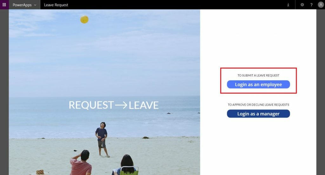Click the word LEAVE on the banner
The width and height of the screenshot is (325, 175).
tap(144, 105)
